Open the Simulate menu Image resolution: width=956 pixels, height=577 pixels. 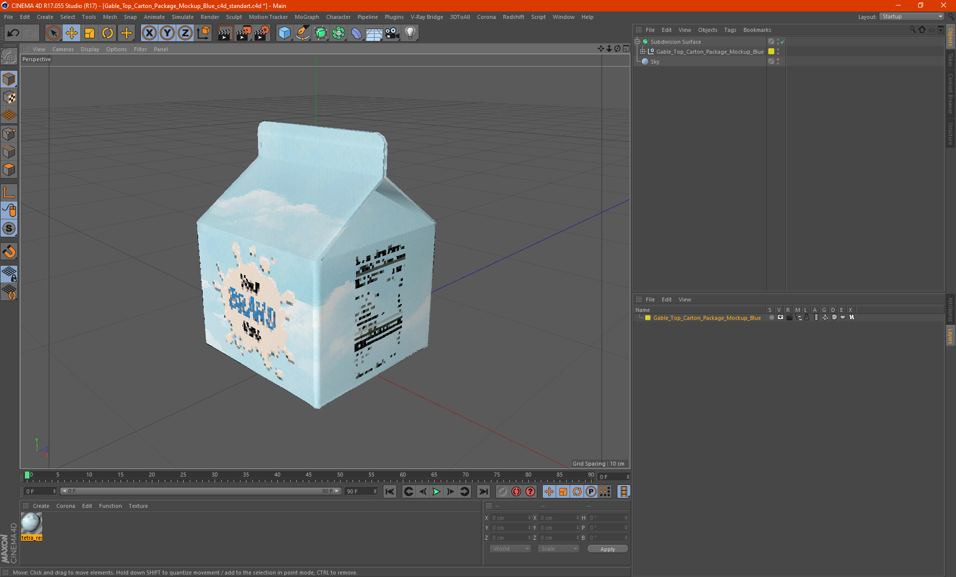182,17
